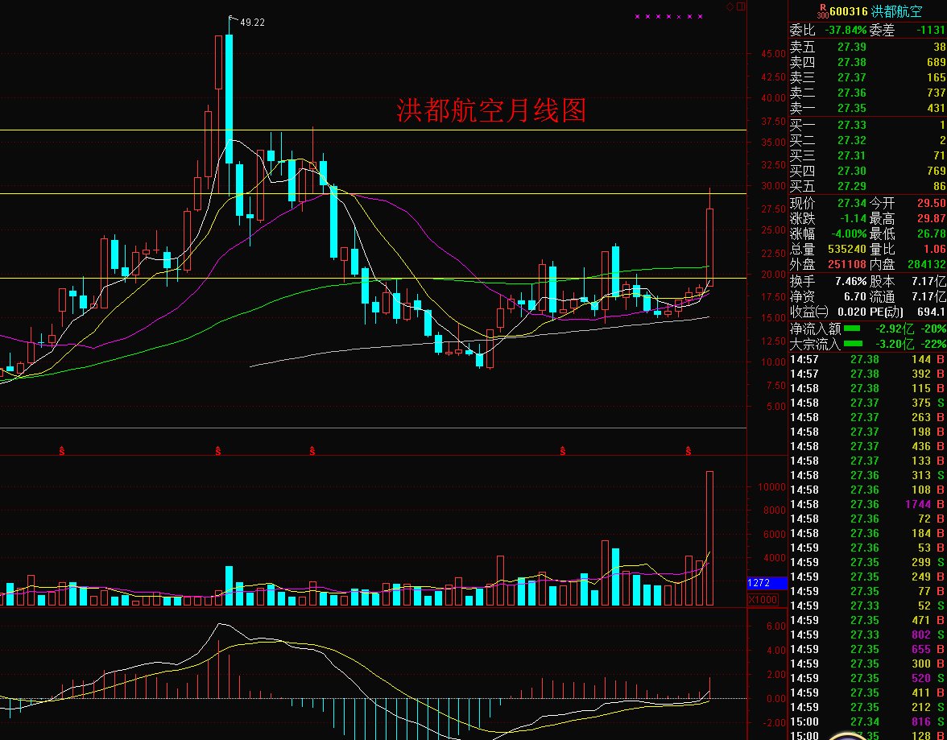Viewport: 947px width, 740px height.
Task: Select the latest tall red volume bar
Action: [x=709, y=538]
